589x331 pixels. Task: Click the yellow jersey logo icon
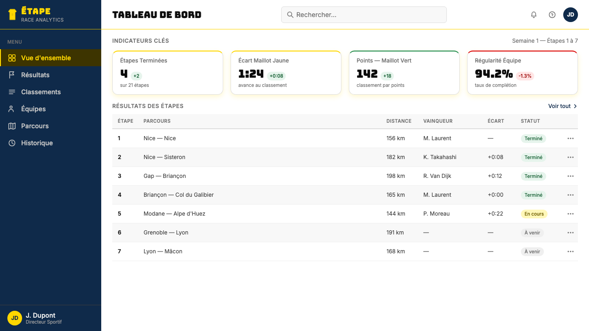(12, 14)
